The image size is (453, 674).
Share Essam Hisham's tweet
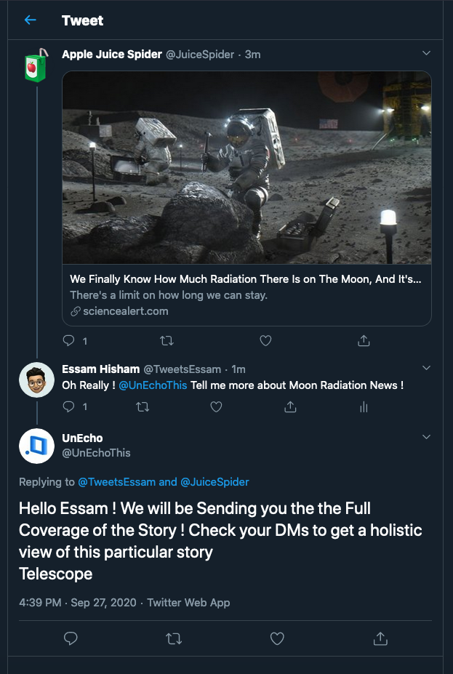(x=290, y=407)
